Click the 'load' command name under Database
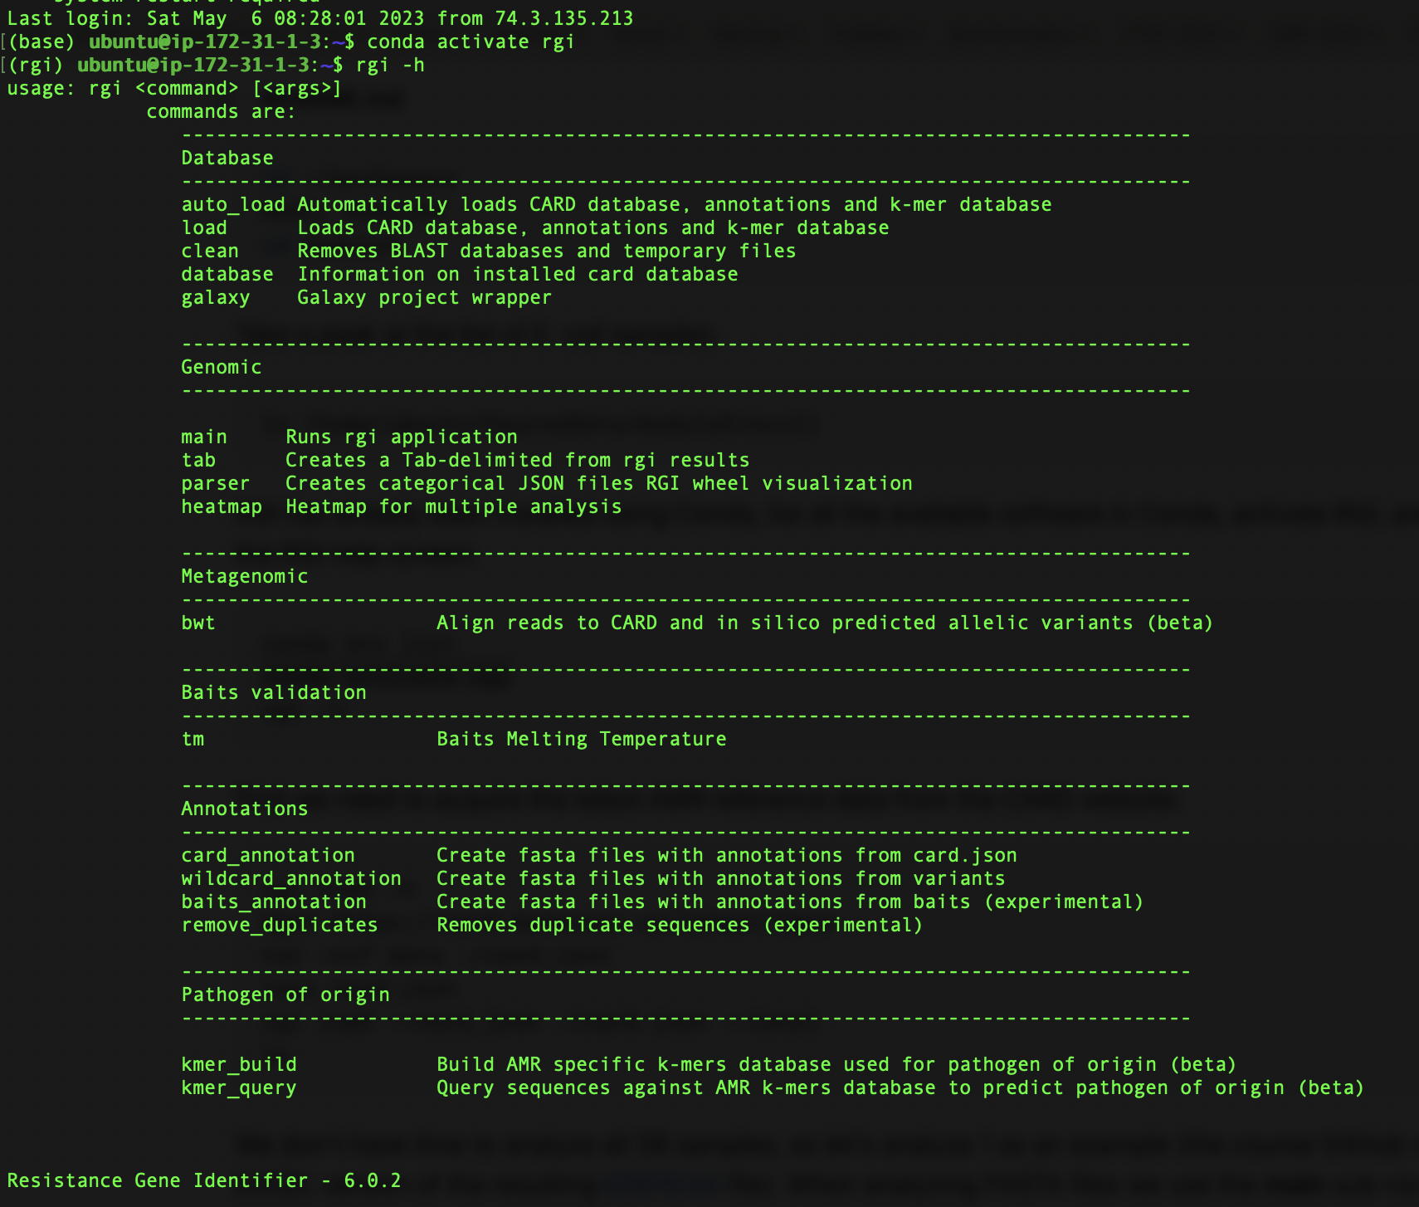1419x1207 pixels. coord(204,227)
